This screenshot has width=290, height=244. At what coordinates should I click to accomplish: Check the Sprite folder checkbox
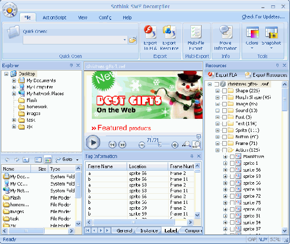click(224, 130)
